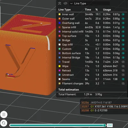The height and width of the screenshot is (128, 128).
Task: Enable Unretract markers visibility
Action: point(123,75)
